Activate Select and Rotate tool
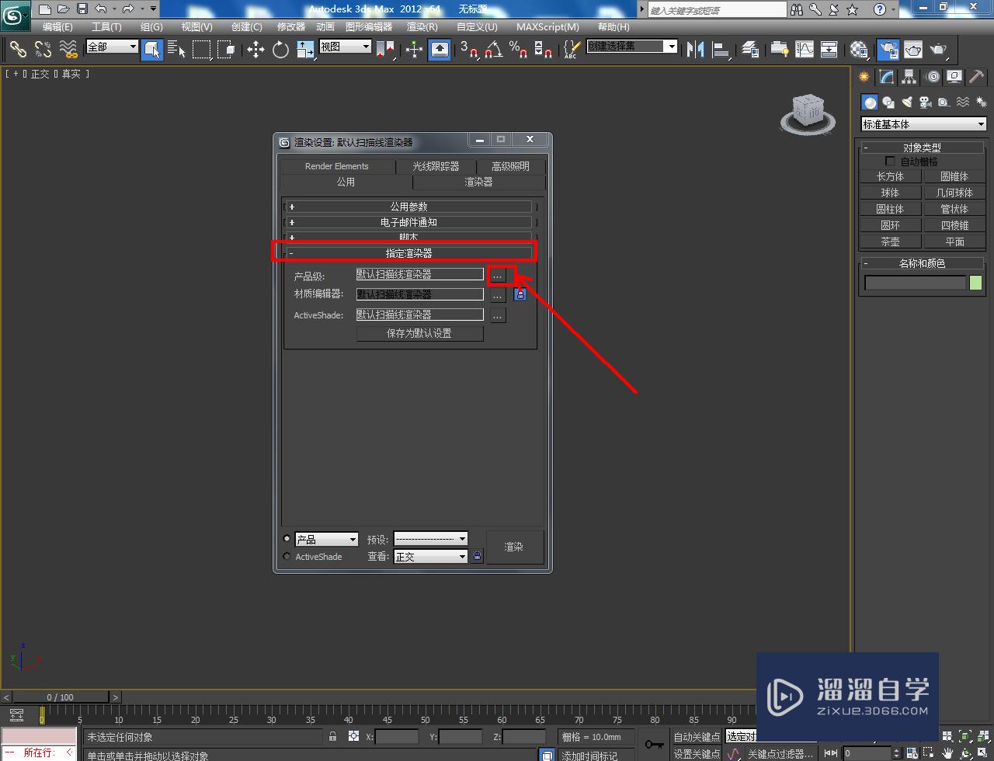The image size is (994, 761). [280, 50]
